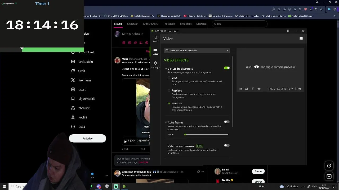The width and height of the screenshot is (339, 190).
Task: Switch to the Sinulle tab on X
Action: pos(118,24)
